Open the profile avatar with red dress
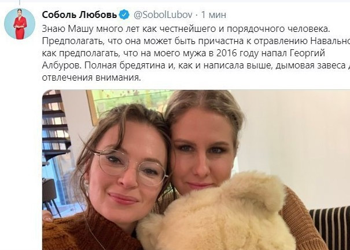Image resolution: width=350 pixels, height=250 pixels. pyautogui.click(x=20, y=24)
